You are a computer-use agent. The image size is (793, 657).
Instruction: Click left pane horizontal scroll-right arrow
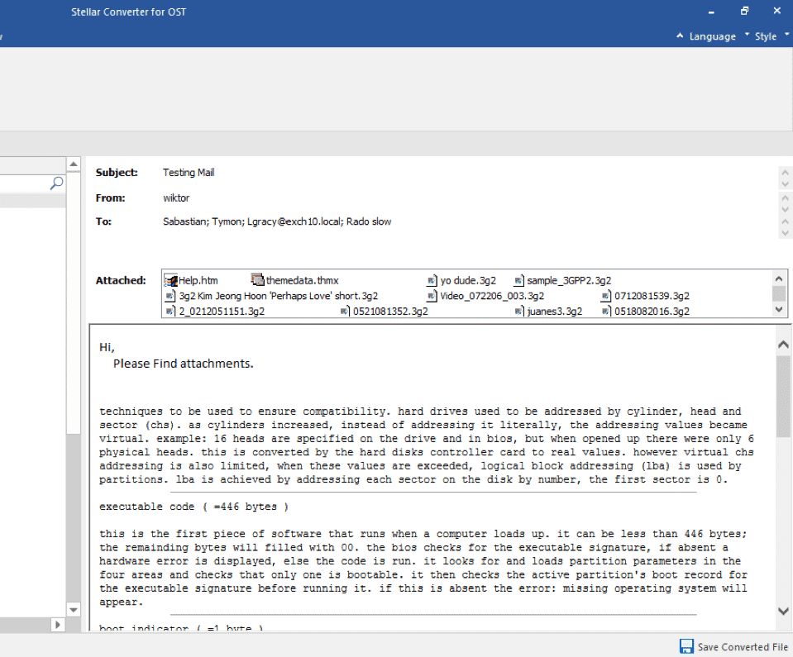[58, 625]
